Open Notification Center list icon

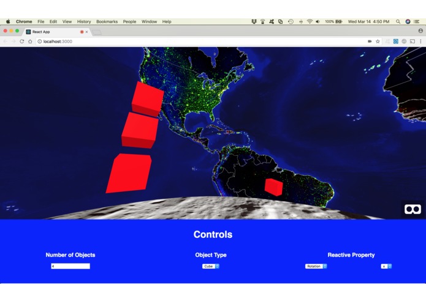[x=416, y=21]
